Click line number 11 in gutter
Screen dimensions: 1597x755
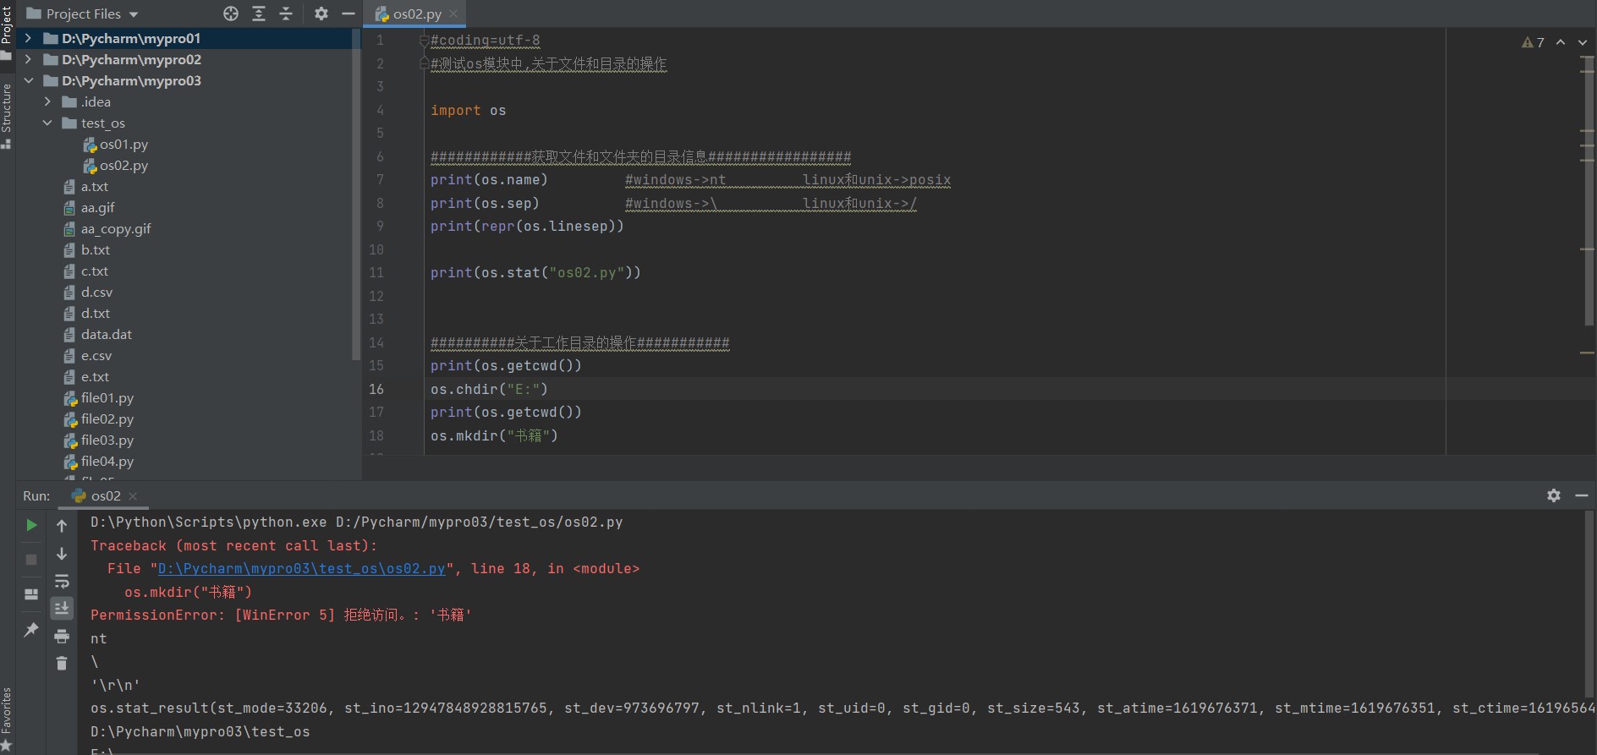(x=376, y=272)
